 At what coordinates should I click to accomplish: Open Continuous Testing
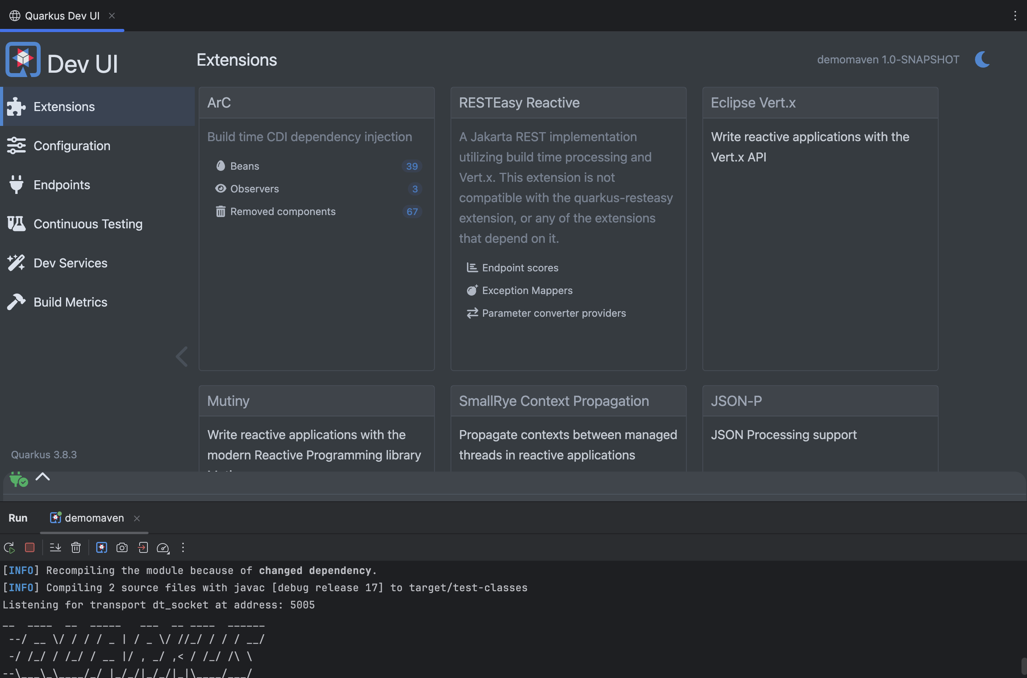pos(88,224)
